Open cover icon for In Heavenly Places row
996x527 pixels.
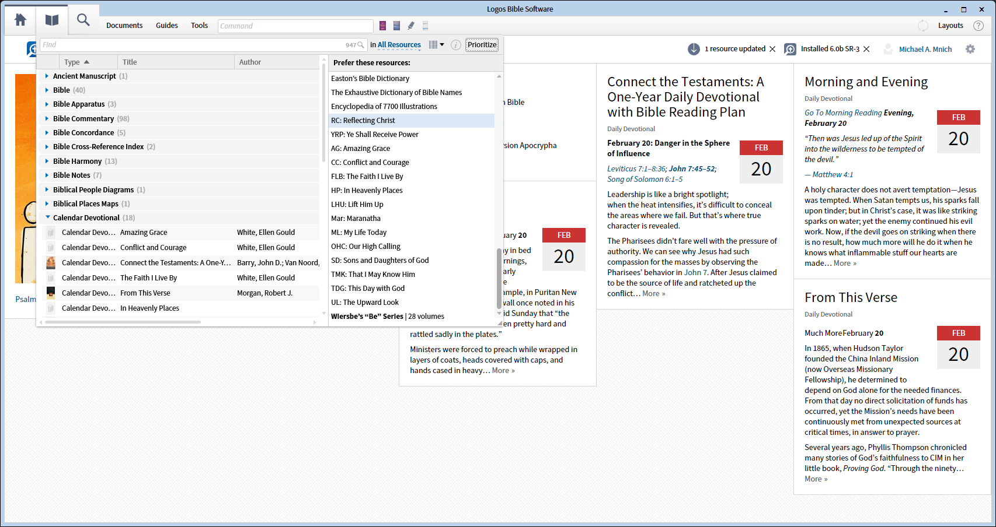51,308
